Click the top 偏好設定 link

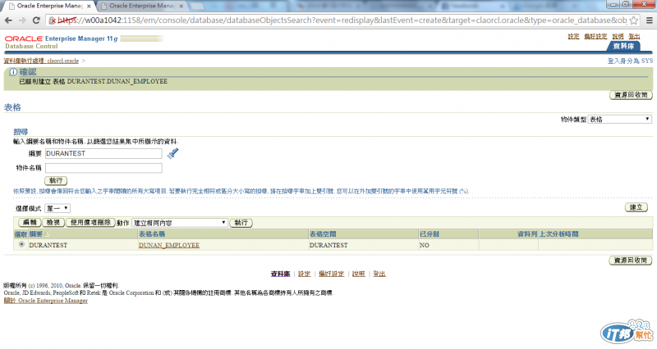(x=595, y=36)
